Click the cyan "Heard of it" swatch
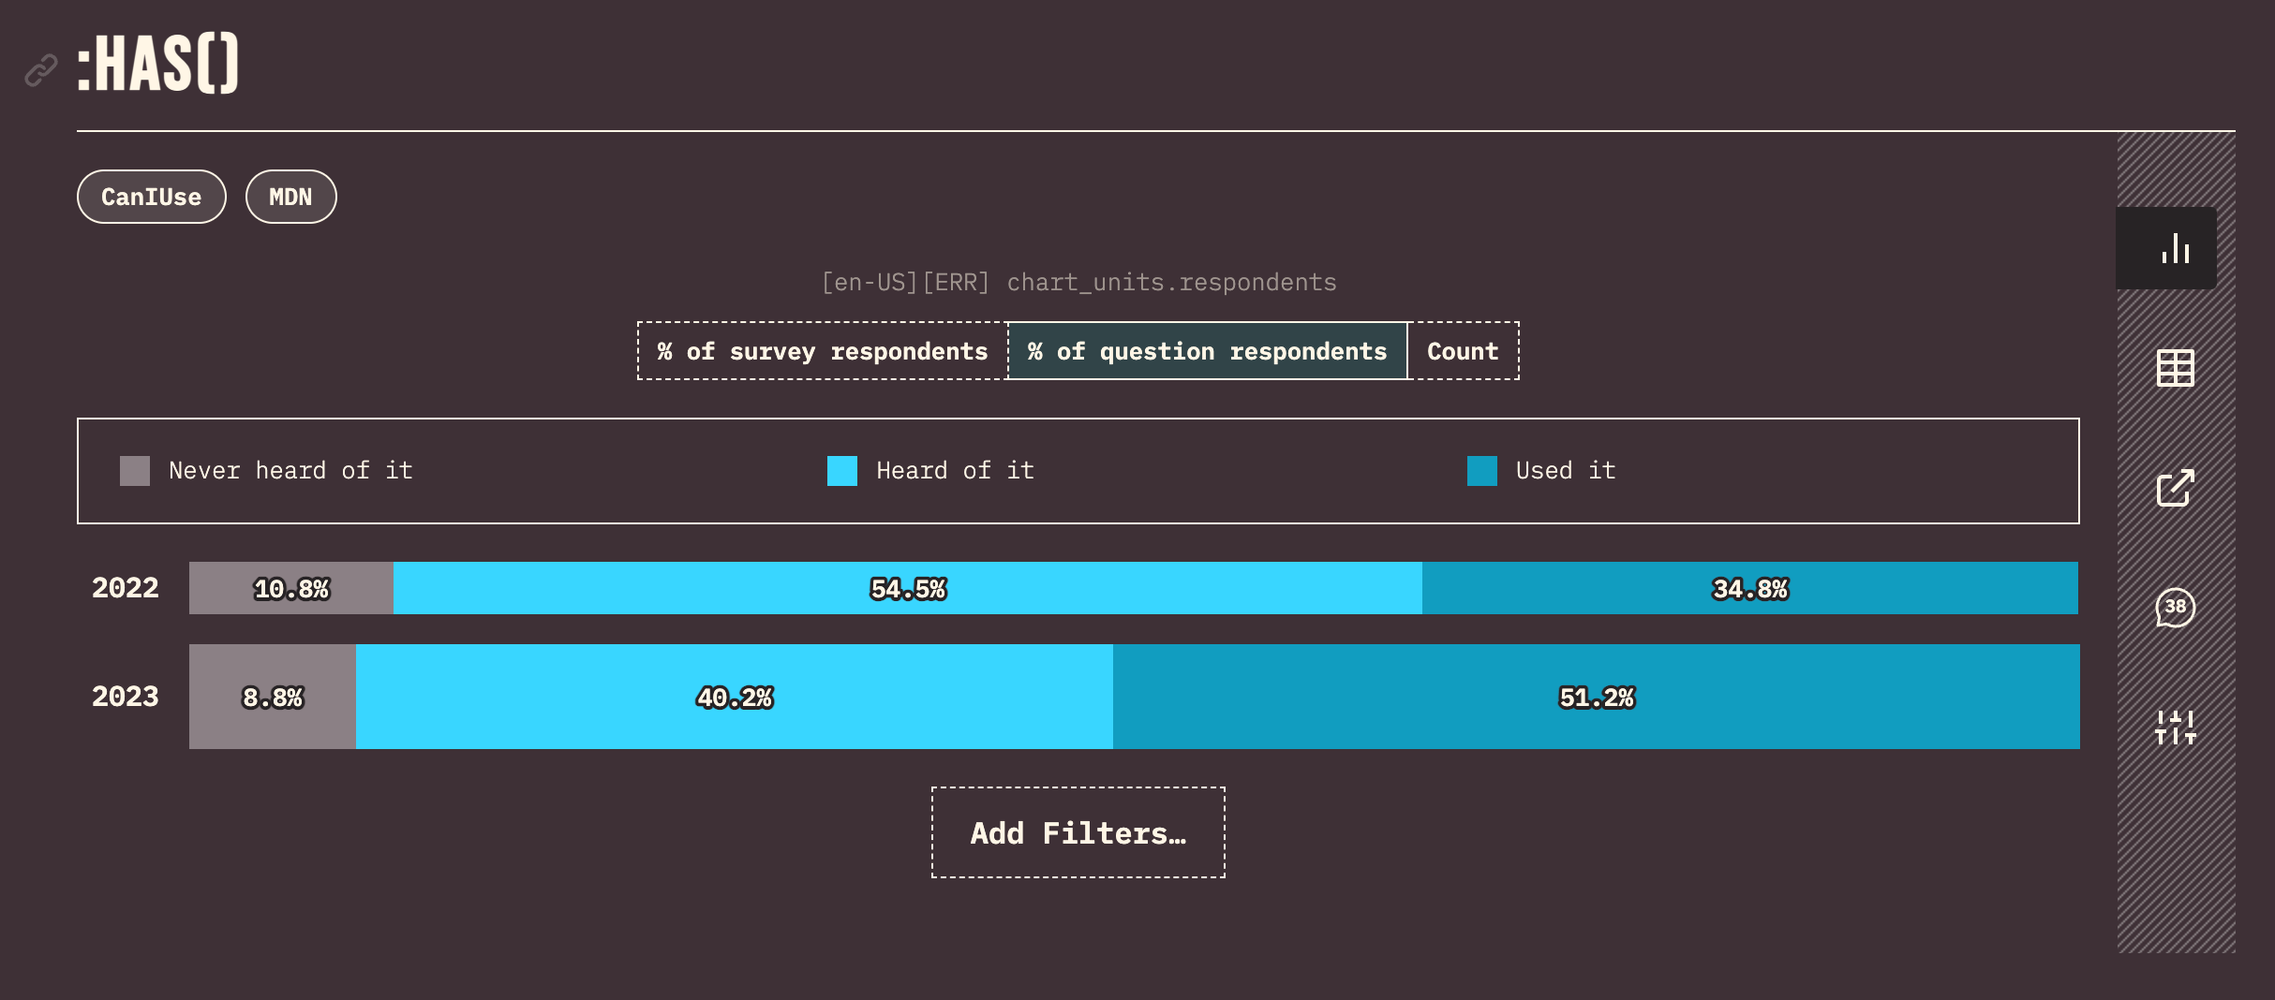The height and width of the screenshot is (1000, 2275). point(841,471)
